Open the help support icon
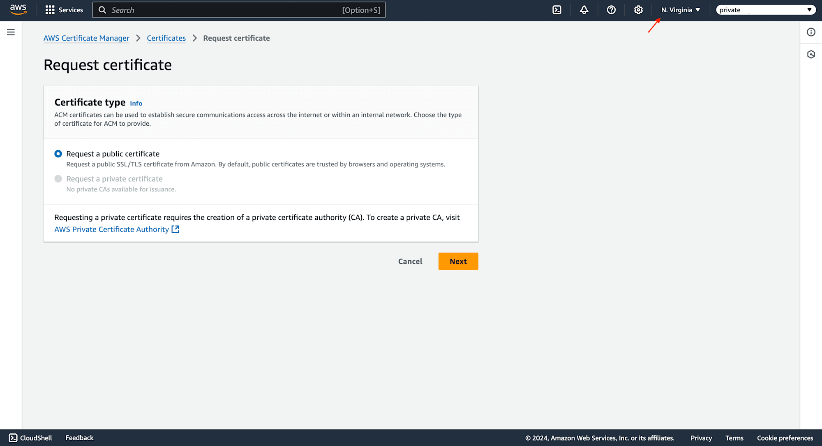Viewport: 822px width, 446px height. point(610,10)
